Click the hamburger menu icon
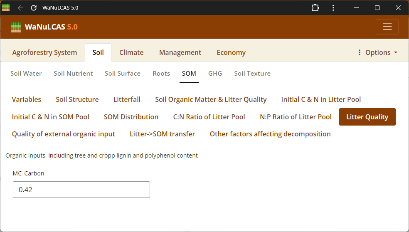This screenshot has width=409, height=232. click(387, 27)
